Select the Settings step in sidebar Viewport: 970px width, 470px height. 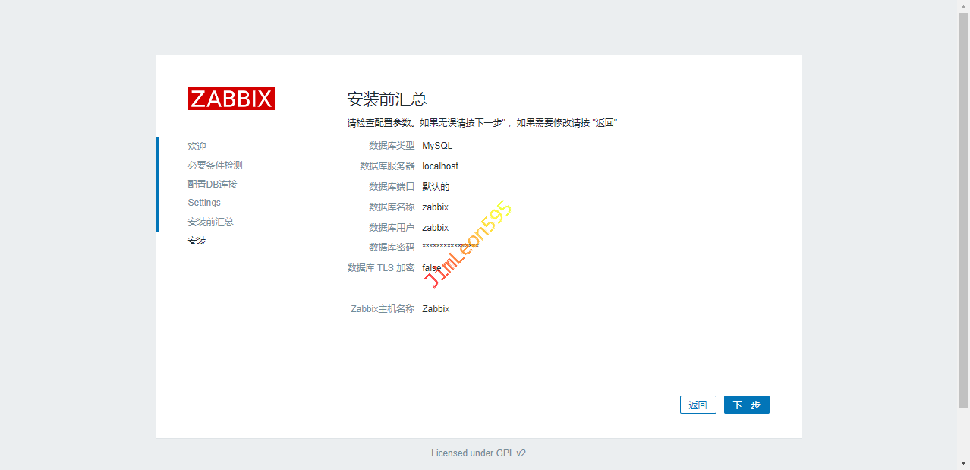[x=204, y=203]
